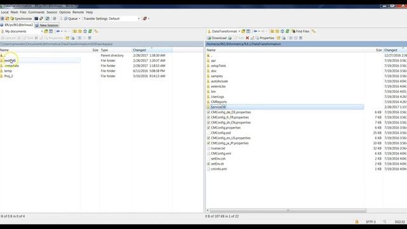Image resolution: width=407 pixels, height=229 pixels.
Task: Click the Download button
Action: click(x=217, y=38)
